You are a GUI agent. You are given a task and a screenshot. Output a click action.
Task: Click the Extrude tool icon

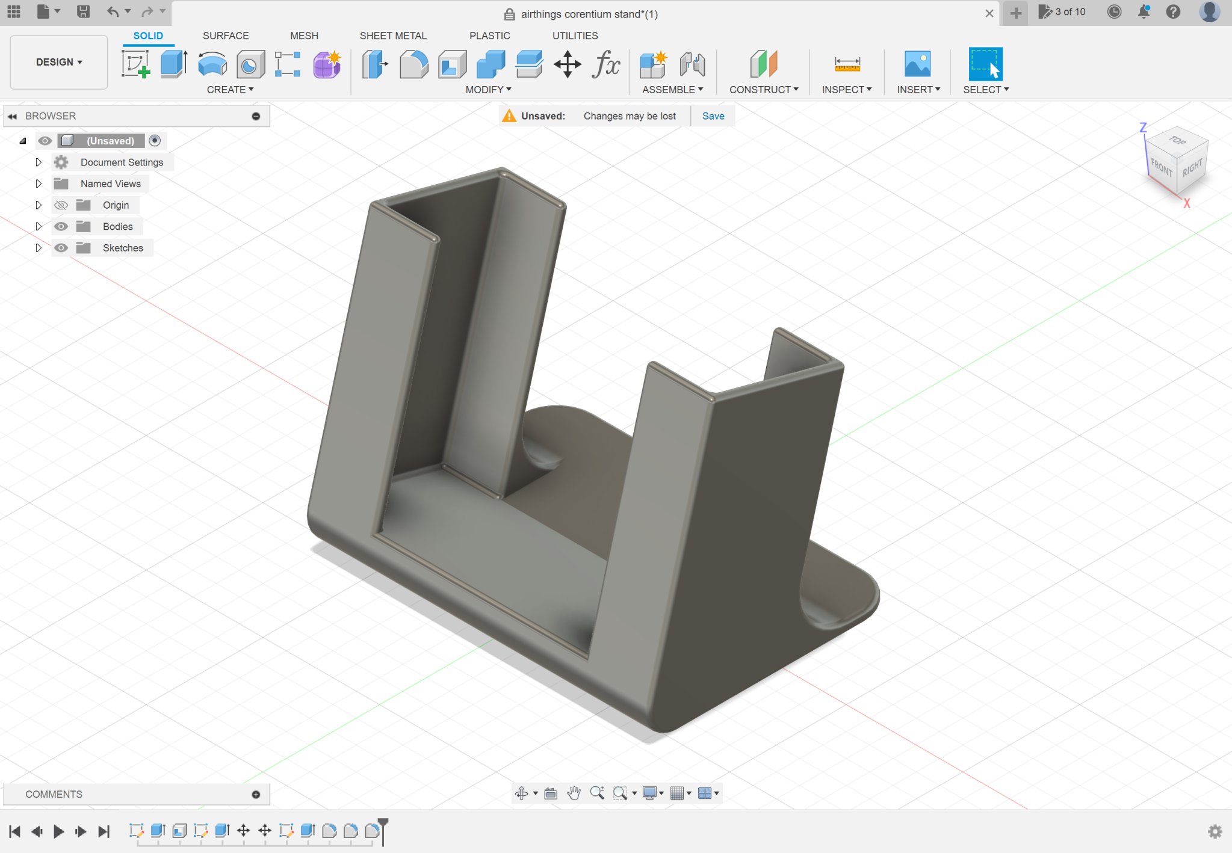[x=173, y=64]
